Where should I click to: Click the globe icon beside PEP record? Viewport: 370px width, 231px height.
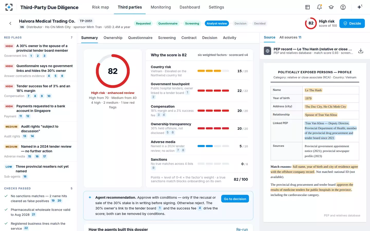267,51
